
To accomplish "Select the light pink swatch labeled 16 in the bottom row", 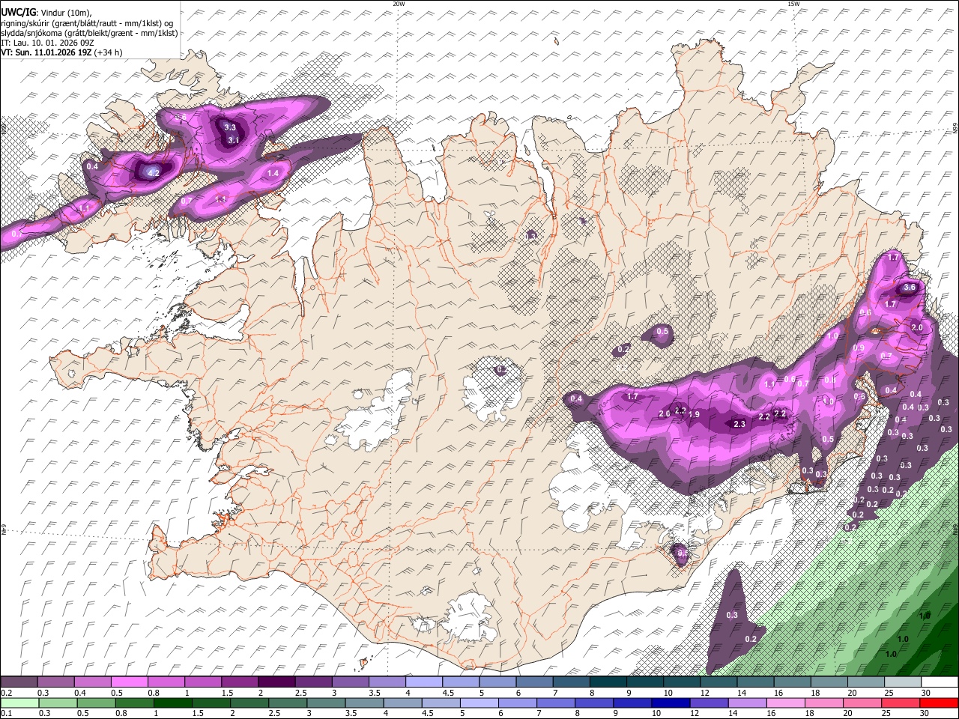I will click(x=786, y=703).
